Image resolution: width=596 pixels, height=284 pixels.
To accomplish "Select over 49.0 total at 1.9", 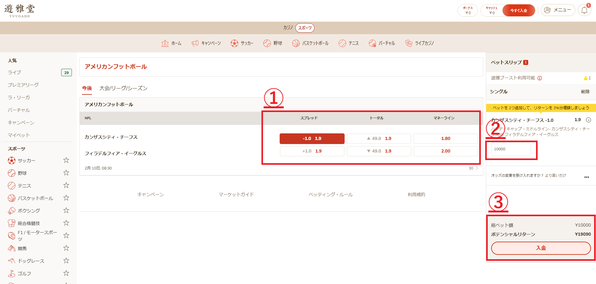I will (x=379, y=138).
